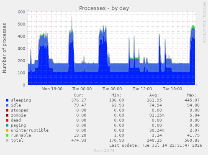Click sleeping average value 161.95
The image size is (208, 155).
(154, 100)
